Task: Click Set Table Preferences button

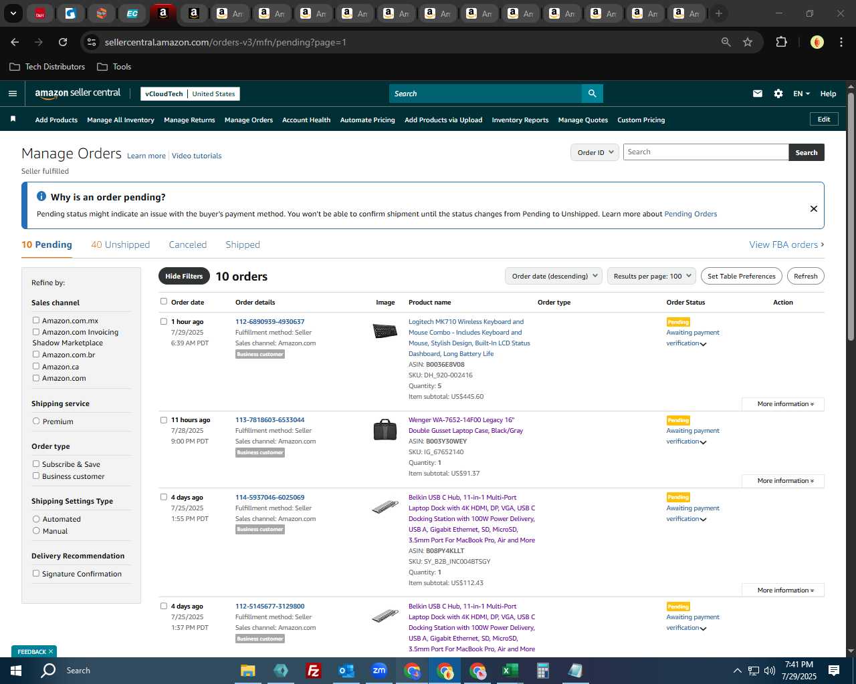Action: pyautogui.click(x=742, y=276)
